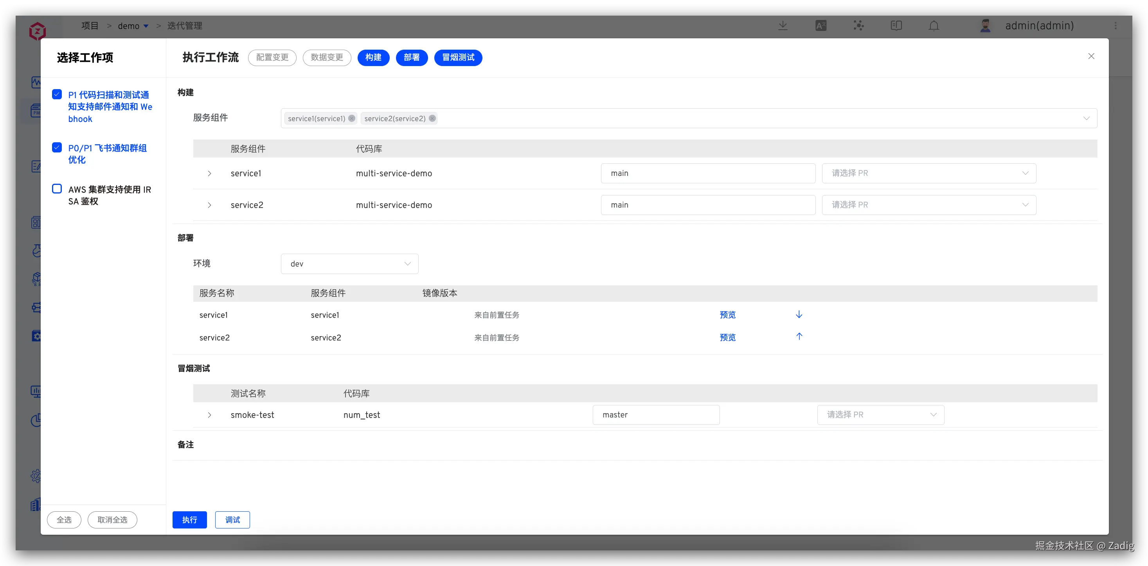Uncheck P1 代码扫描和测试通知 work item
Image resolution: width=1148 pixels, height=566 pixels.
click(57, 95)
